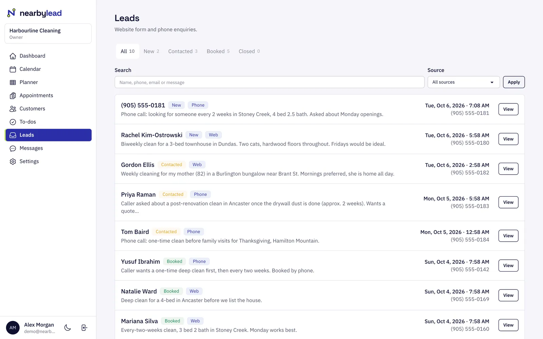Click the Booked badge on Yusuf Ibrahim
Image resolution: width=543 pixels, height=339 pixels.
[x=174, y=262]
